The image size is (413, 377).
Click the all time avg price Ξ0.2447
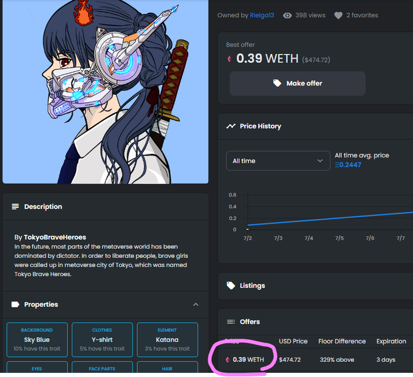347,165
